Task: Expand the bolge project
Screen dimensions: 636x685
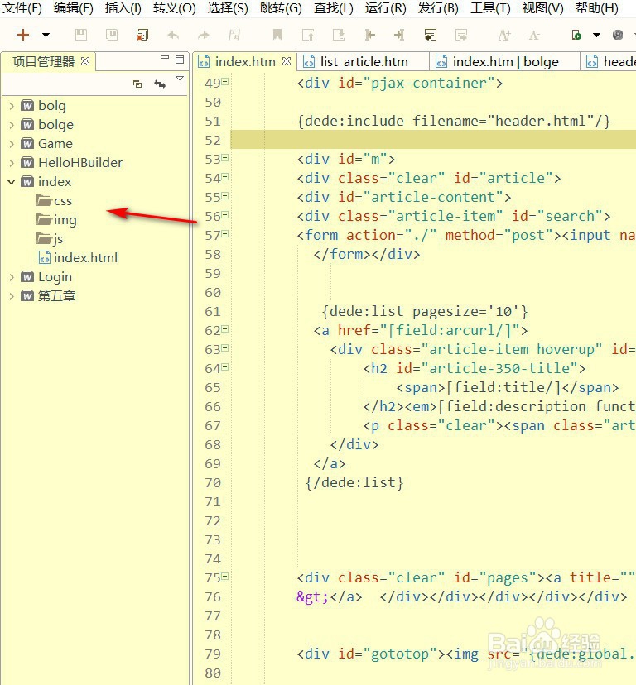Action: pyautogui.click(x=12, y=125)
